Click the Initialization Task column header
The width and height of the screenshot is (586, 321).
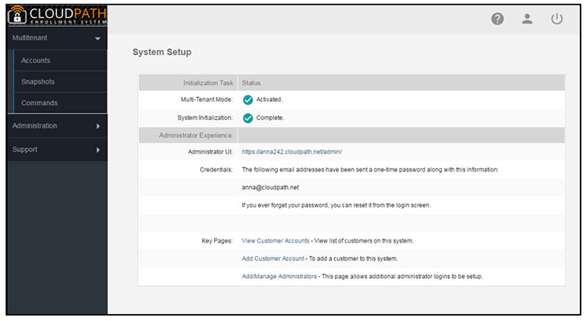tap(208, 83)
